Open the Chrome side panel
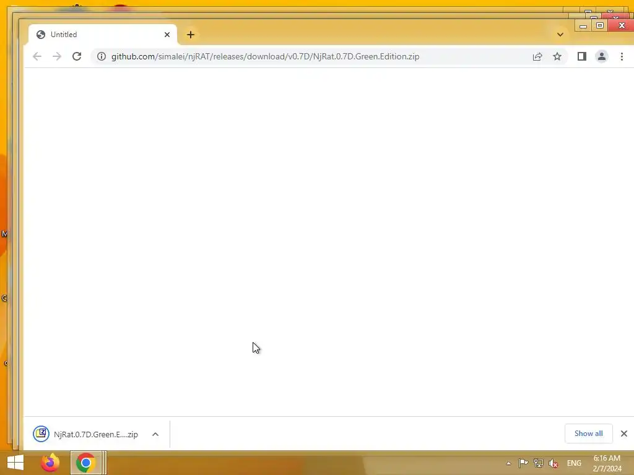 coord(582,56)
